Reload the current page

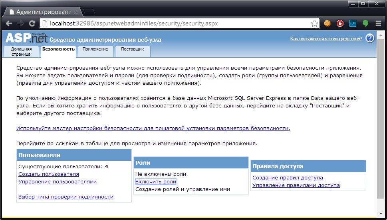(32, 23)
